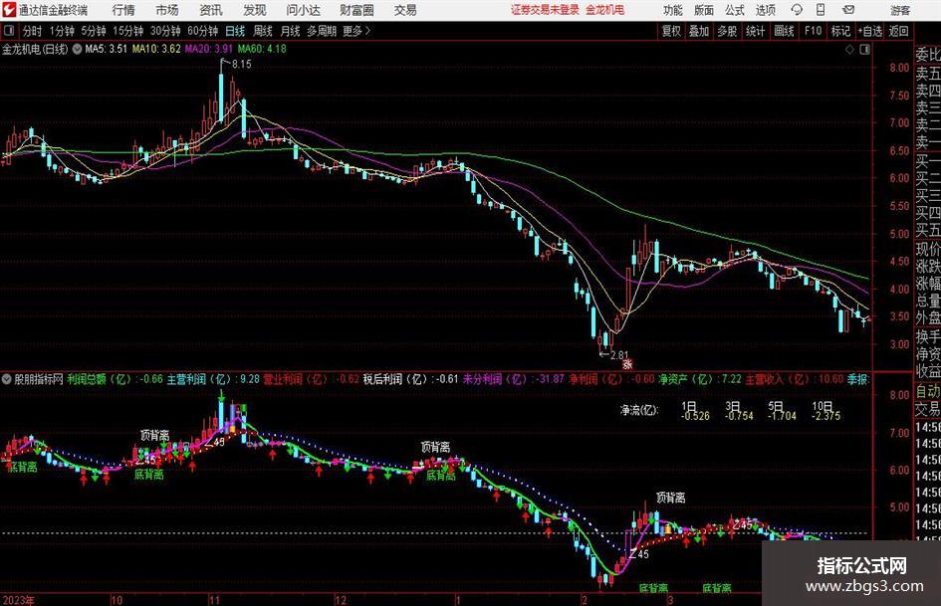Click the 自动 label in the right panel
The image size is (941, 606).
928,391
